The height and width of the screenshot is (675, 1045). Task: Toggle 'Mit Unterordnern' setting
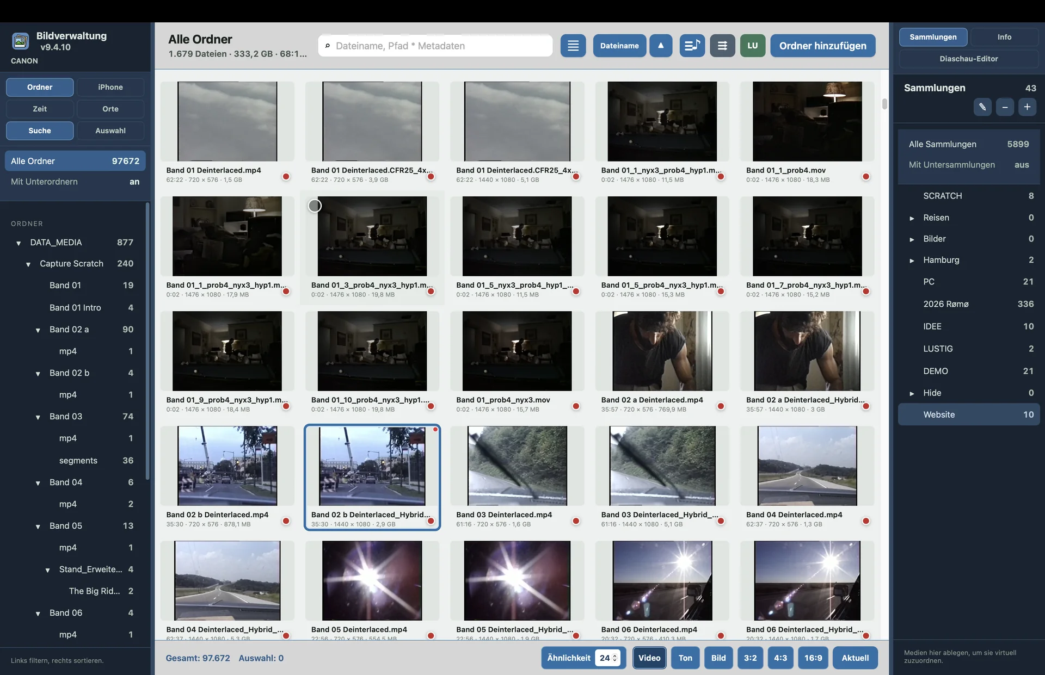click(75, 182)
